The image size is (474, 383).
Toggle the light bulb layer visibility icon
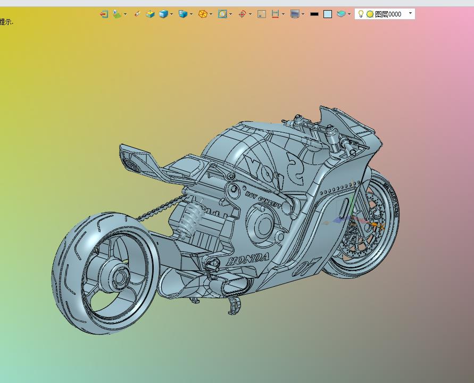tap(361, 14)
